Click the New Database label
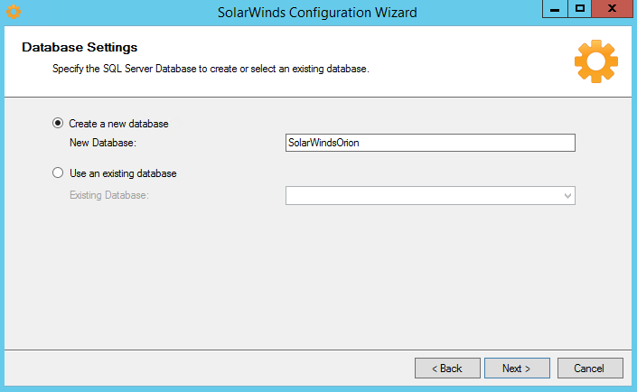The height and width of the screenshot is (392, 637). tap(103, 143)
